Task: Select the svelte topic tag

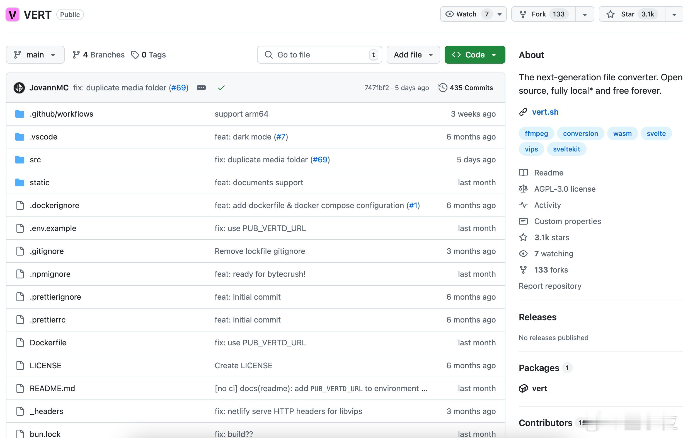Action: pyautogui.click(x=656, y=133)
